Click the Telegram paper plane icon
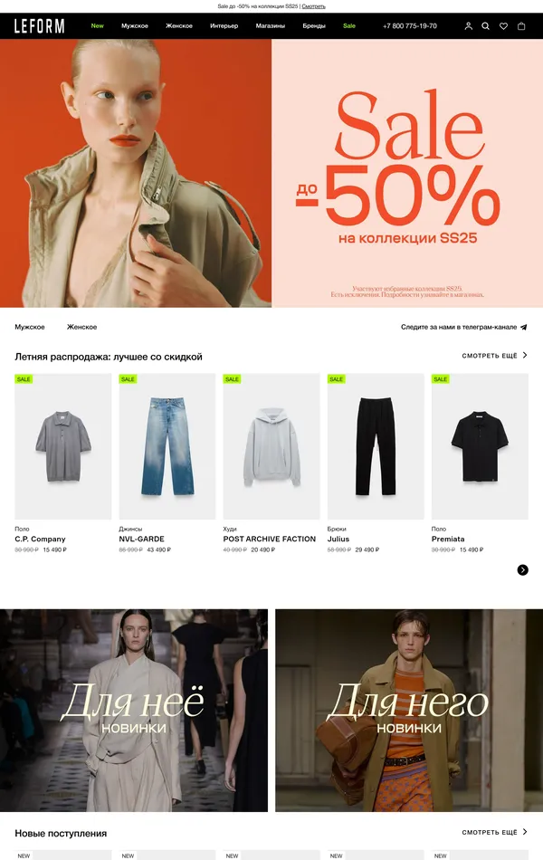Viewport: 543px width, 860px height. [523, 327]
